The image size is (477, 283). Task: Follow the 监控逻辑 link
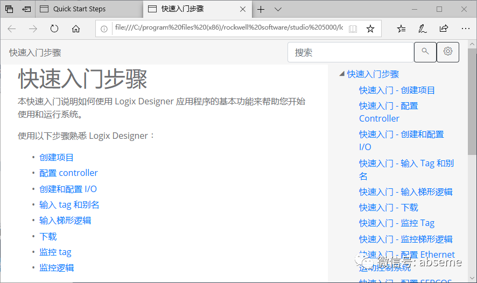(x=57, y=268)
